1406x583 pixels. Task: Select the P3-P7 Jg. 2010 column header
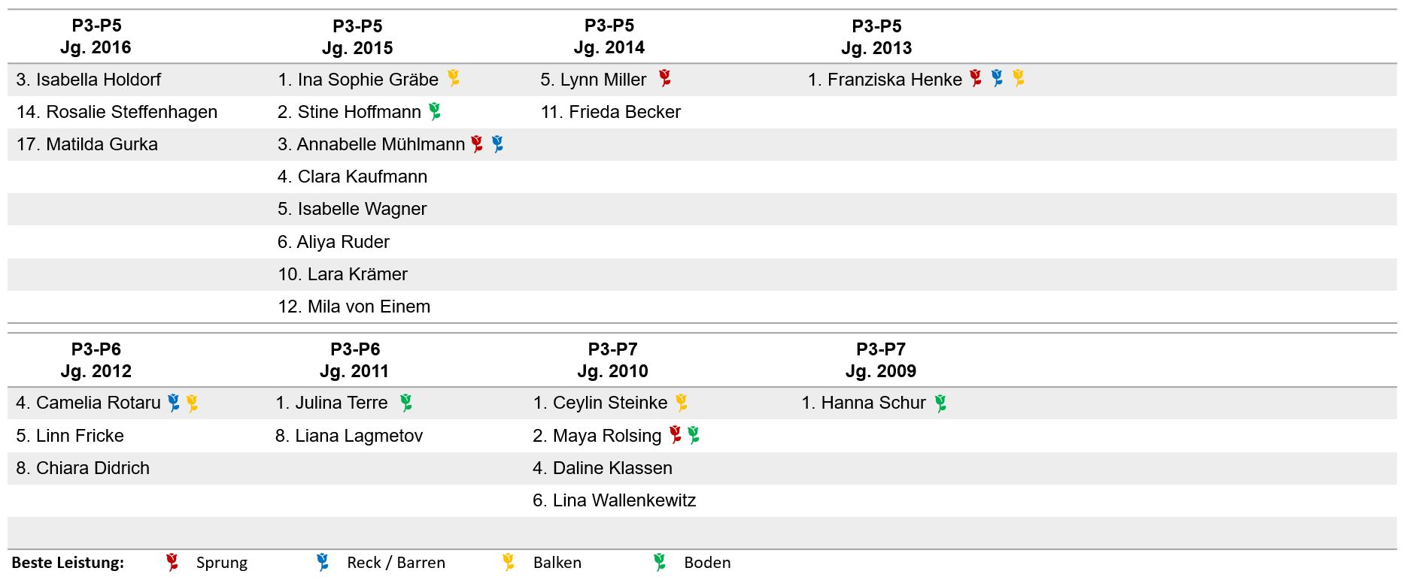click(x=612, y=360)
